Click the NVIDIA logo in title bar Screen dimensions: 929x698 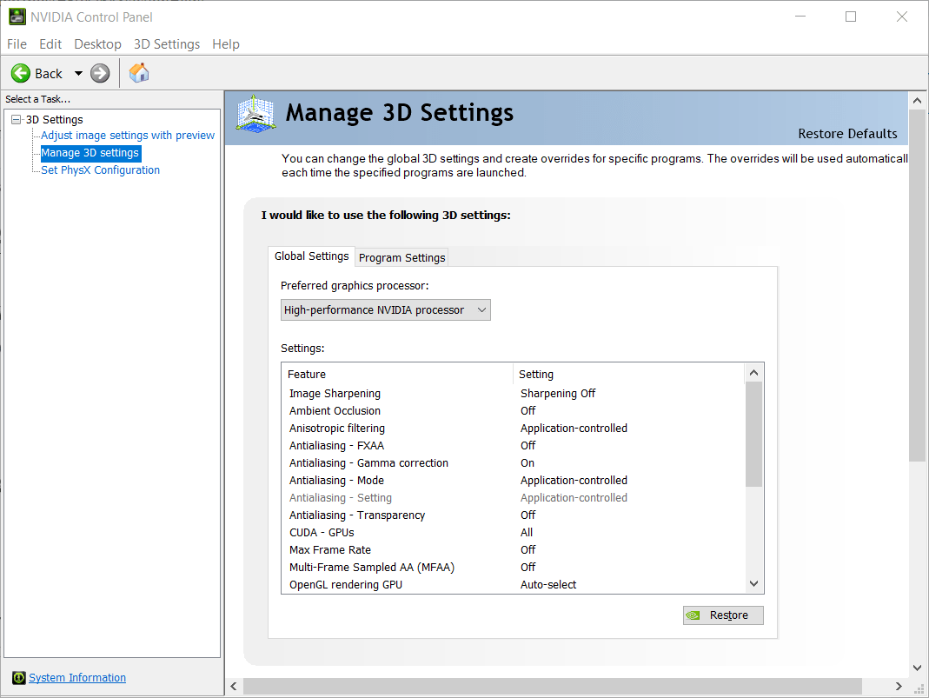pyautogui.click(x=18, y=17)
